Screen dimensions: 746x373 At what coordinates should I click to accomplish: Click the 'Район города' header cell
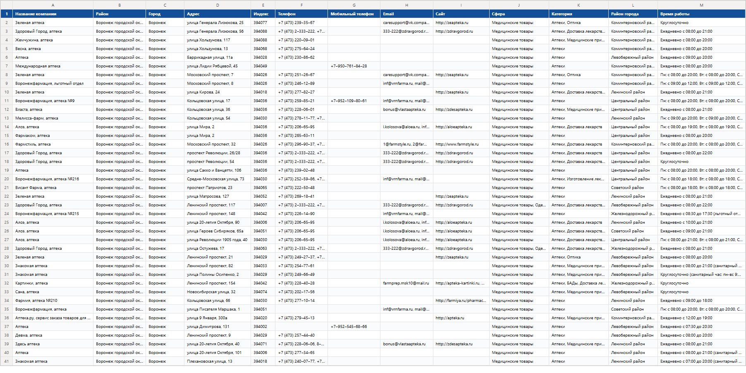coord(633,14)
